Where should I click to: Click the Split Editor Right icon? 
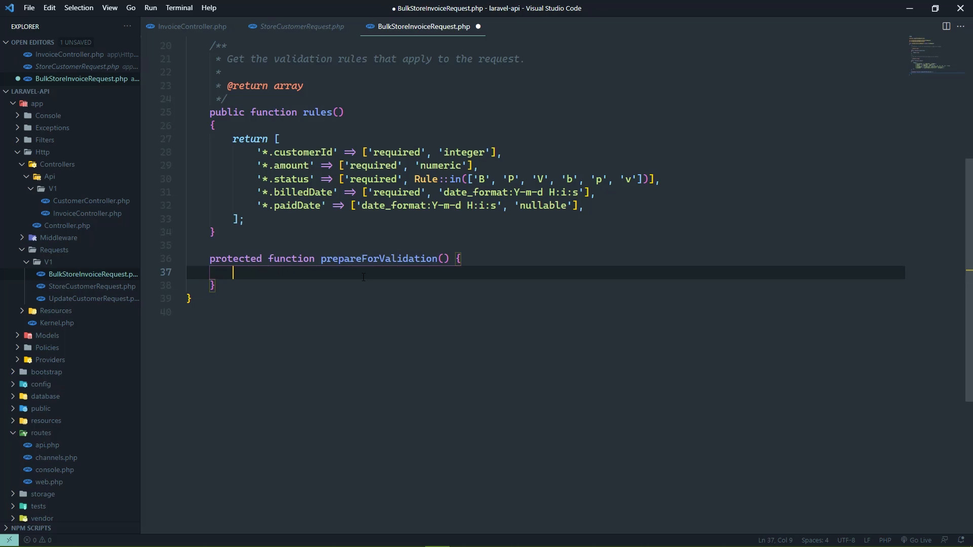click(x=946, y=26)
